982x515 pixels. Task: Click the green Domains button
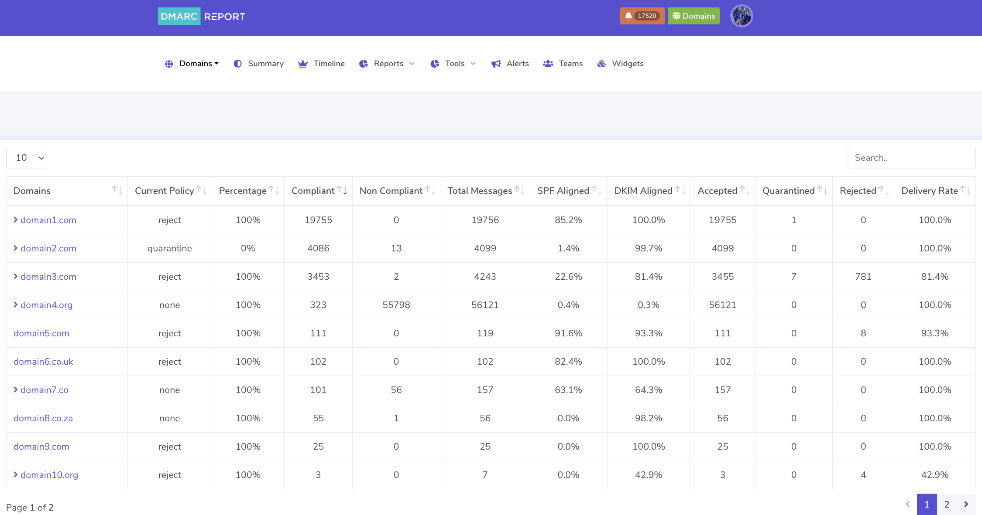click(x=694, y=16)
